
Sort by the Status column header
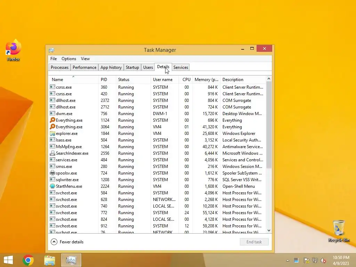pyautogui.click(x=133, y=80)
